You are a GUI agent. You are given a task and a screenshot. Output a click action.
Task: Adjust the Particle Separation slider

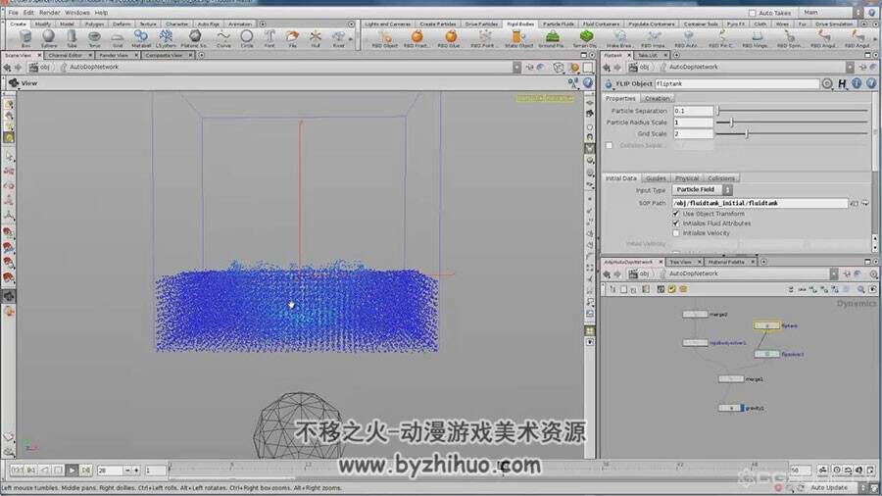(792, 111)
